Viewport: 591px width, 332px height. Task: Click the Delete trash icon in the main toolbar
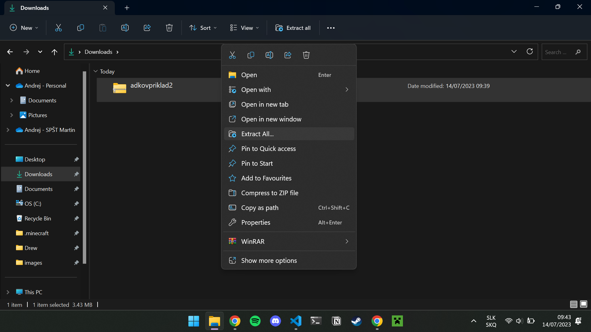click(169, 28)
